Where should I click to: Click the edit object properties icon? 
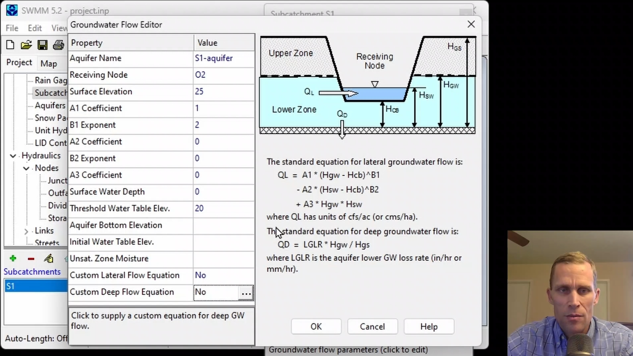click(48, 259)
